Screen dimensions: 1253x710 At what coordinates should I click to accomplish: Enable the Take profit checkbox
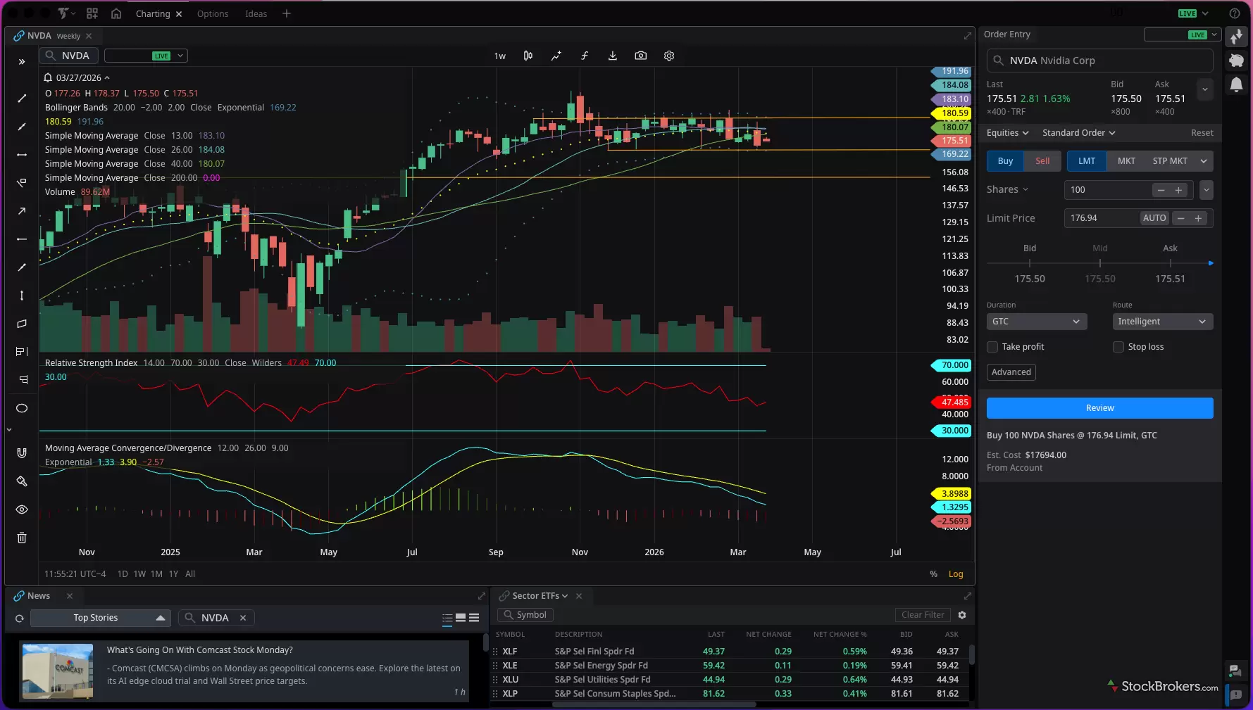[992, 347]
